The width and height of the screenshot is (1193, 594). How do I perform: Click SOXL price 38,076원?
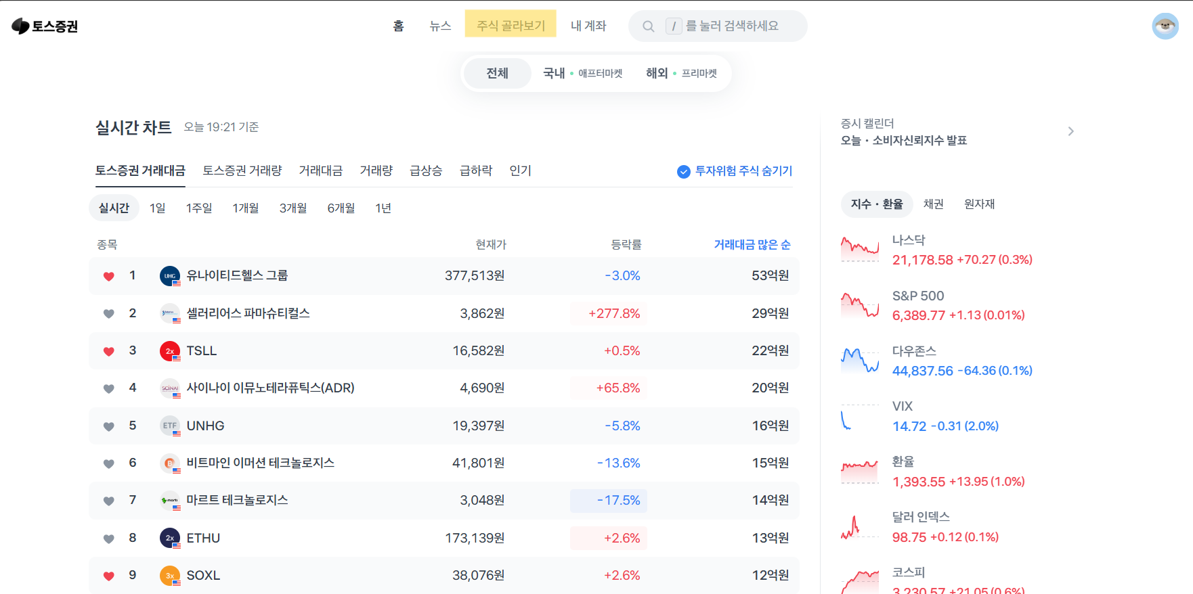pyautogui.click(x=479, y=575)
